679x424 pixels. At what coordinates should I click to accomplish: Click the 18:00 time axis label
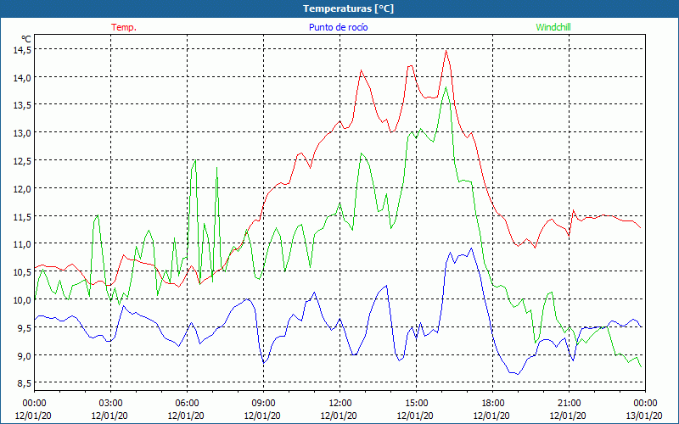point(493,404)
